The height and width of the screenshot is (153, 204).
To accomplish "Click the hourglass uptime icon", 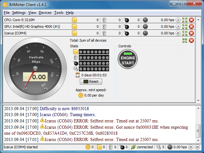I will click(78, 75).
